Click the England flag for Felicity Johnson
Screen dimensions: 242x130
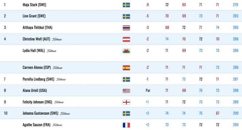coord(126,102)
